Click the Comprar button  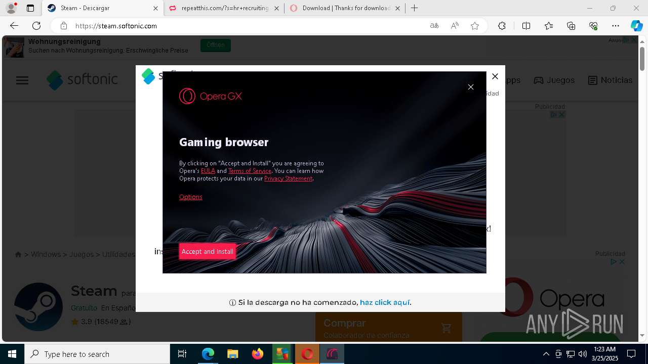[389, 327]
